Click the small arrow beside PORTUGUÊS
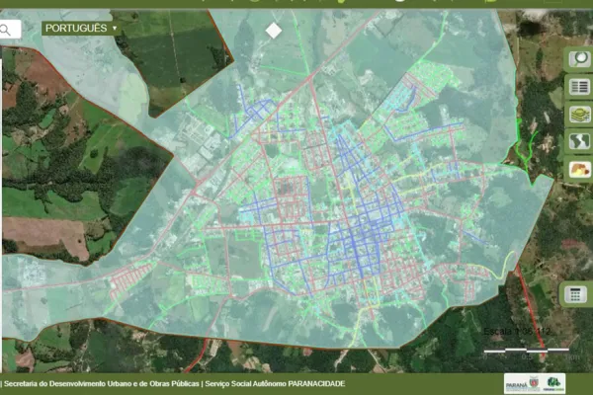This screenshot has width=593, height=395. pos(117,29)
